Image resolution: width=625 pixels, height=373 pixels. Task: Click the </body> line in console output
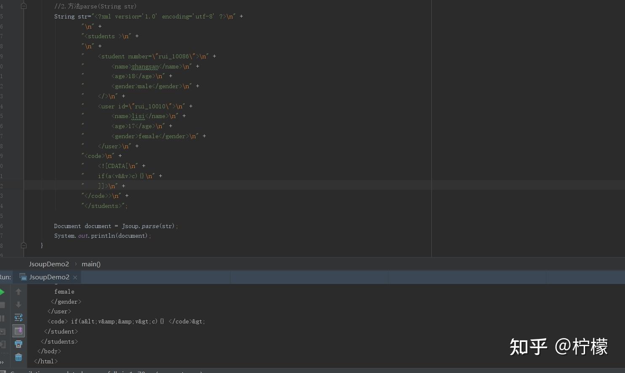coord(49,351)
